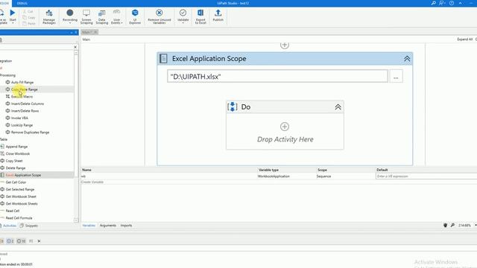This screenshot has width=477, height=268.
Task: Open UI Explorer
Action: [x=135, y=16]
